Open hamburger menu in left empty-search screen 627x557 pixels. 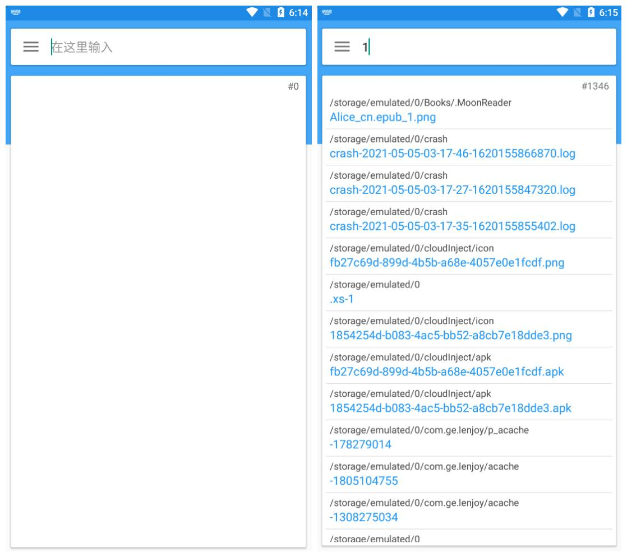(x=31, y=47)
